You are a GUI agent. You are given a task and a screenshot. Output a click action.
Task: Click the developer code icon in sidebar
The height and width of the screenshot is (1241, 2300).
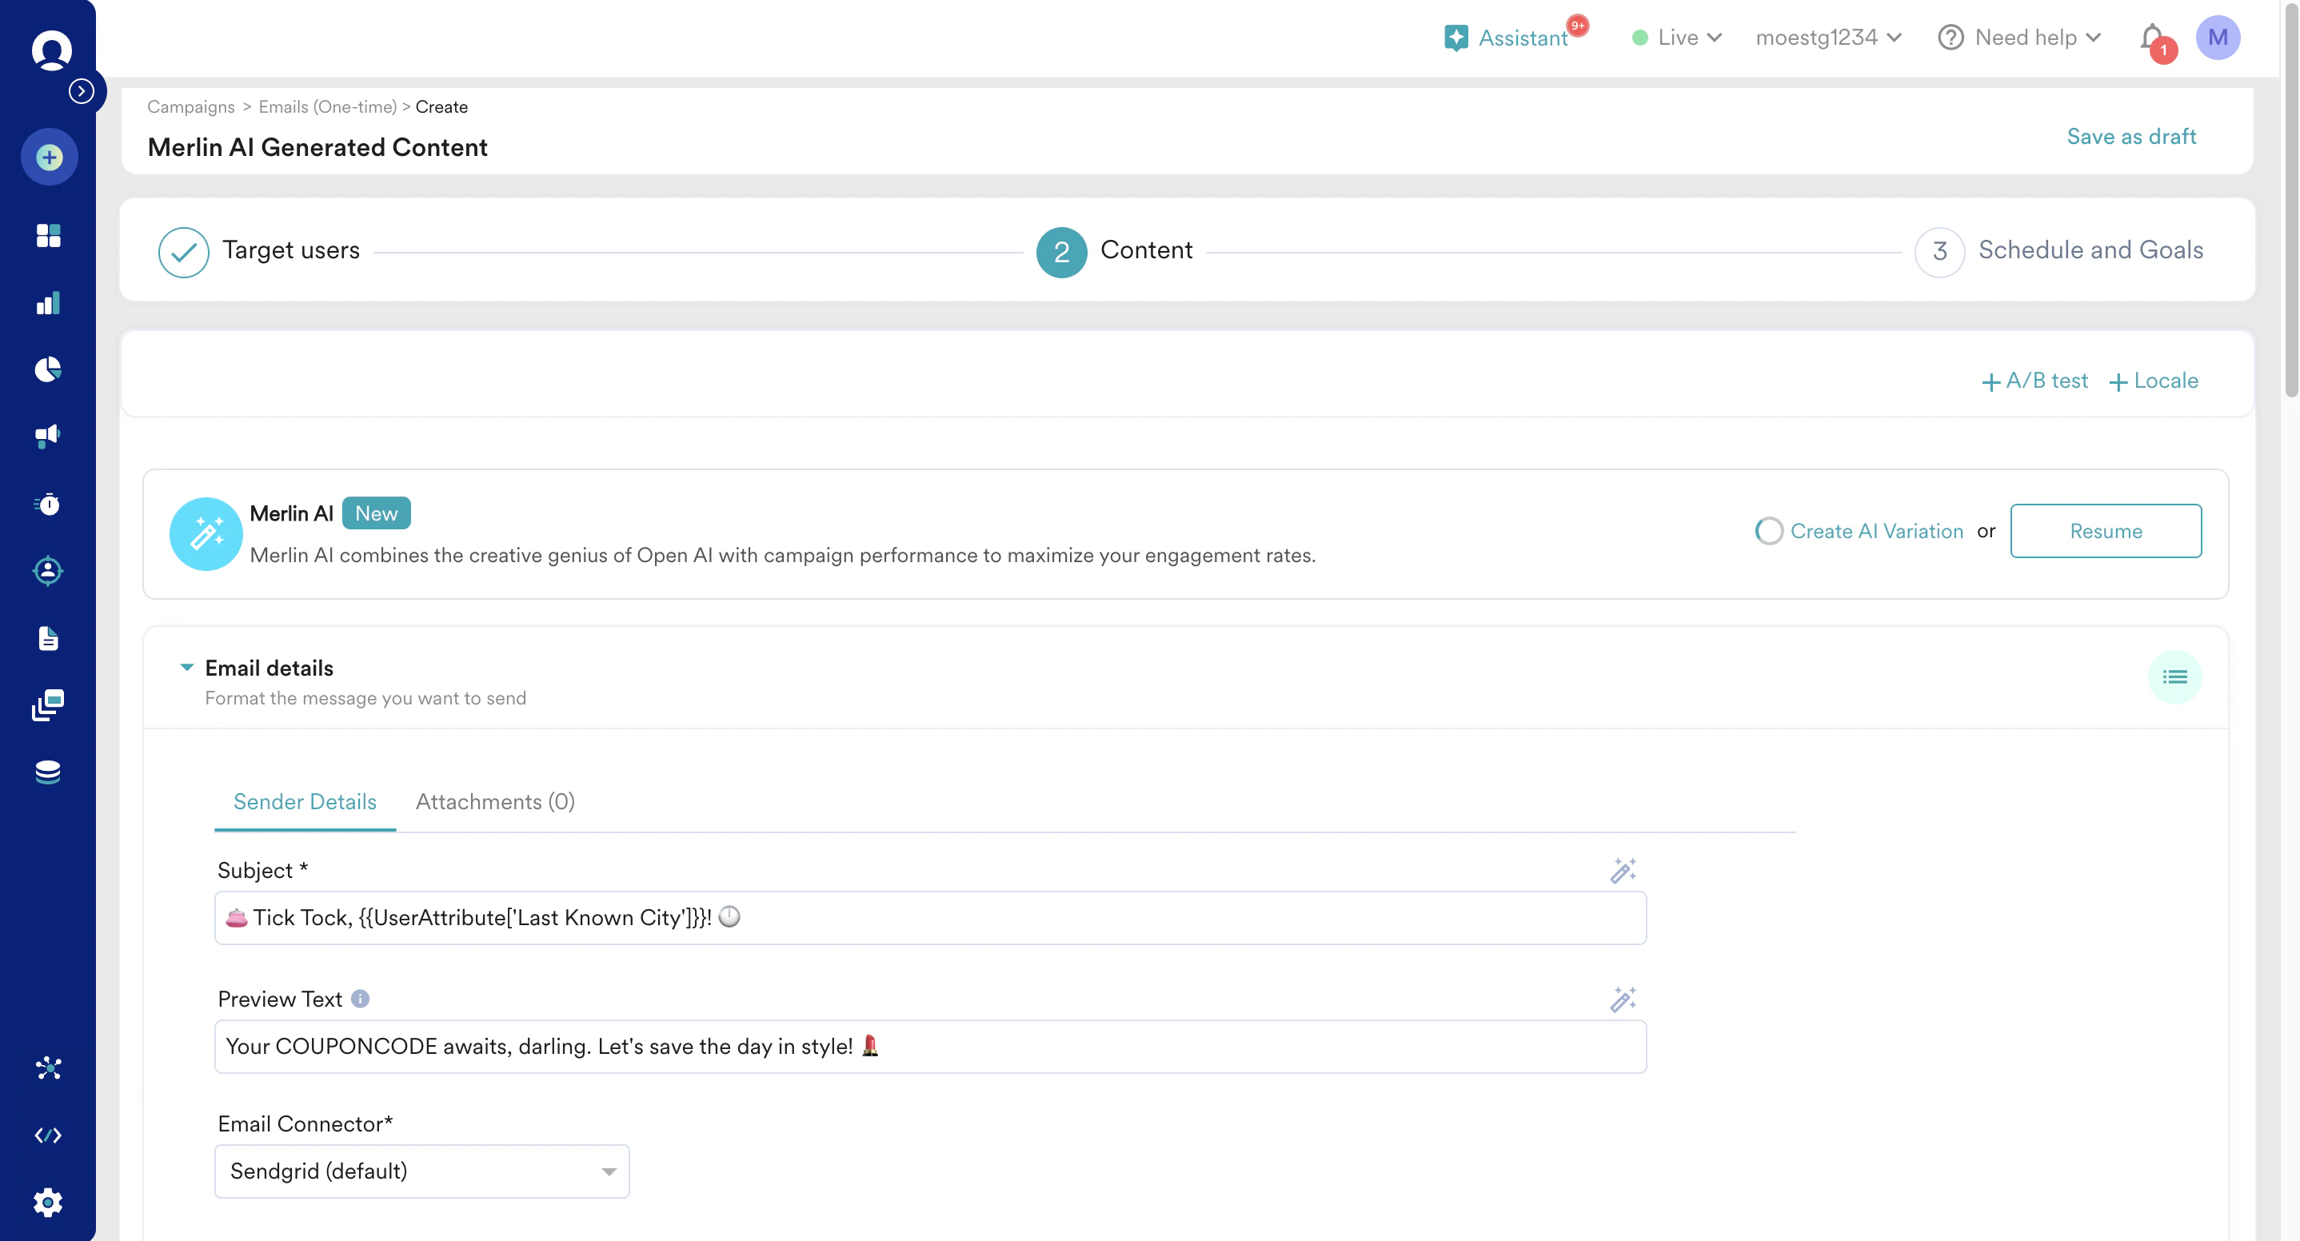click(48, 1135)
